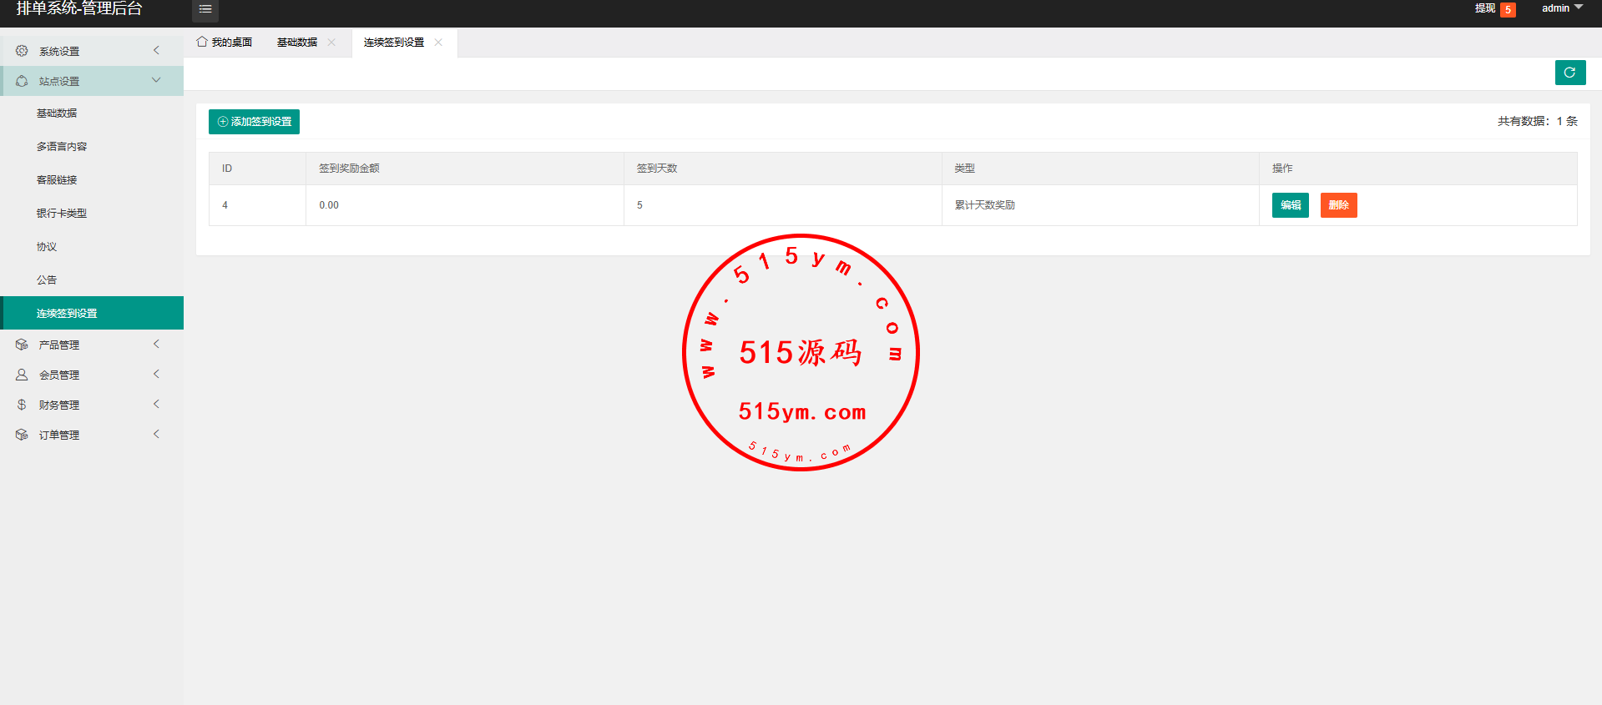Collapse the 站点设置 menu chevron
The image size is (1602, 705).
pyautogui.click(x=156, y=81)
